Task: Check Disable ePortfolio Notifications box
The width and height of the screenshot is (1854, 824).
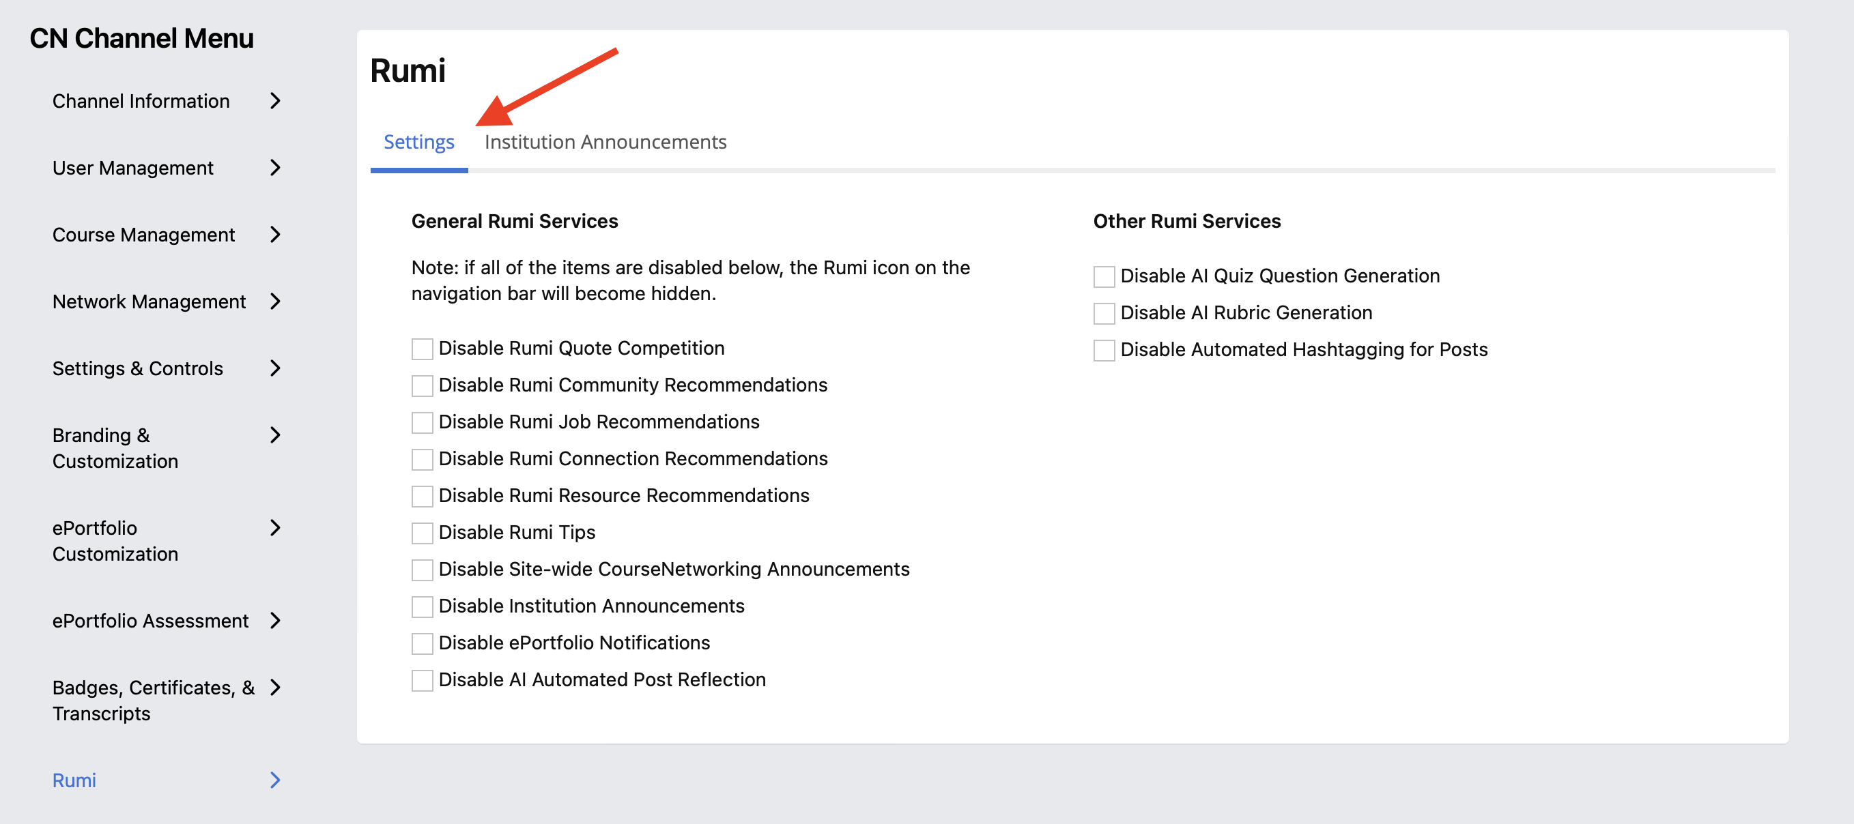Action: (423, 644)
